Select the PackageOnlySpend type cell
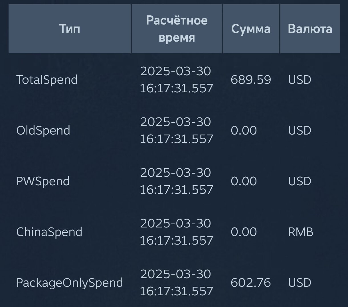This screenshot has width=348, height=307. click(70, 282)
